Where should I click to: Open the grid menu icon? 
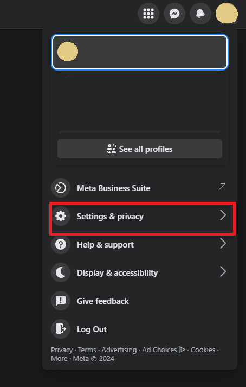coord(148,14)
